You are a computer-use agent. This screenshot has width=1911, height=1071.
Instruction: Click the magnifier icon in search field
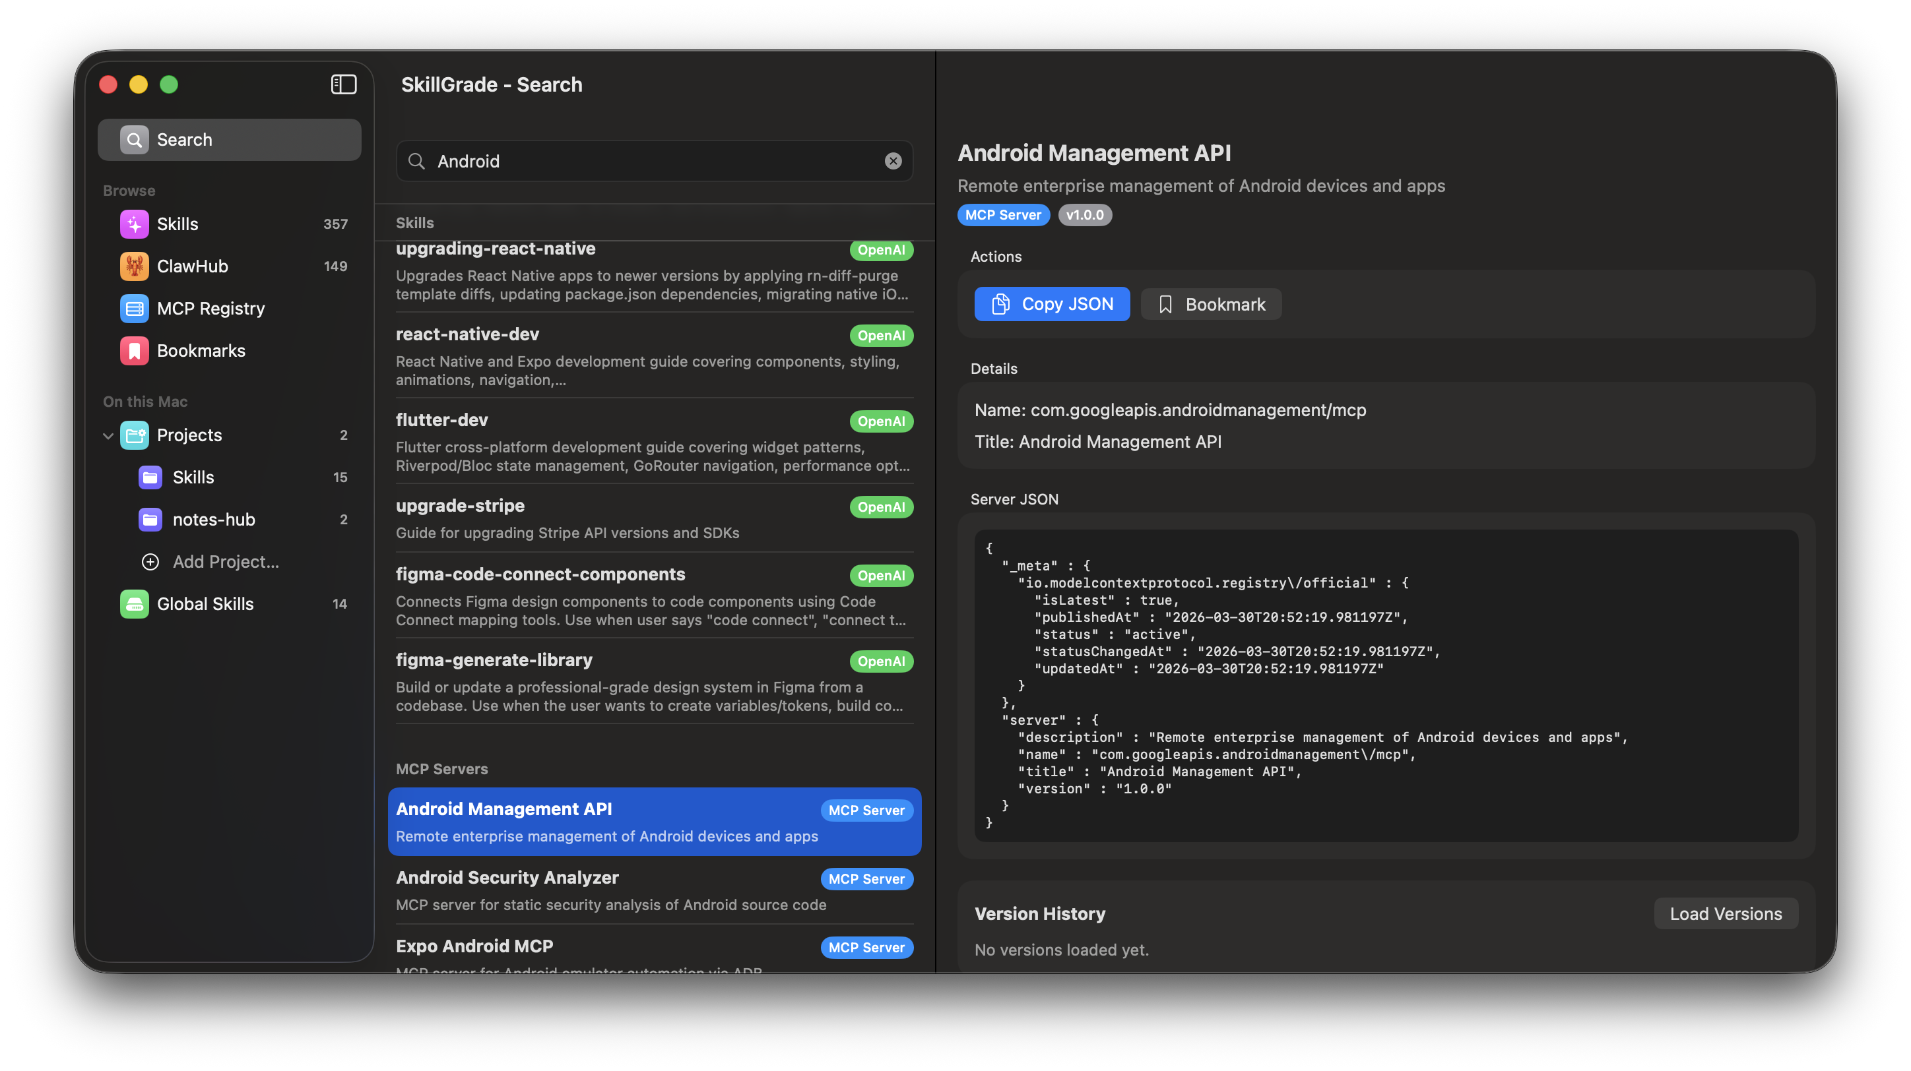(417, 161)
